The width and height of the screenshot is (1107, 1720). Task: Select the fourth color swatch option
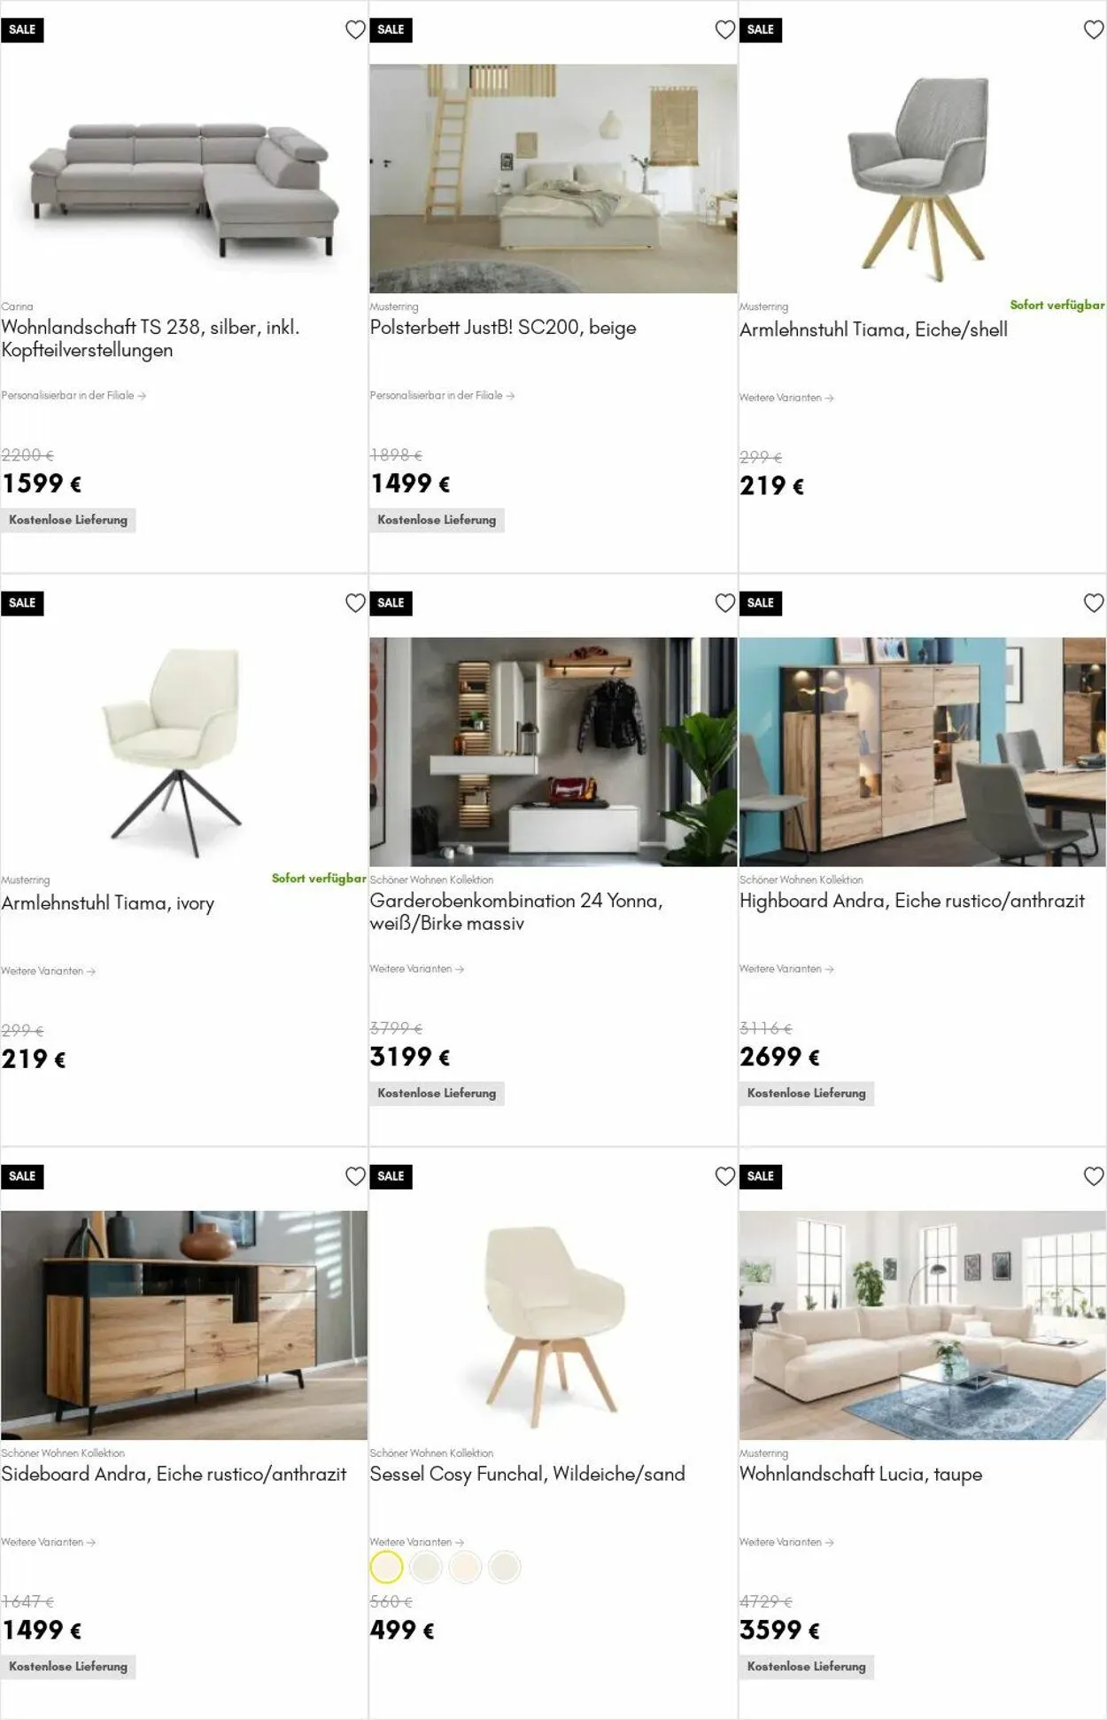click(504, 1567)
